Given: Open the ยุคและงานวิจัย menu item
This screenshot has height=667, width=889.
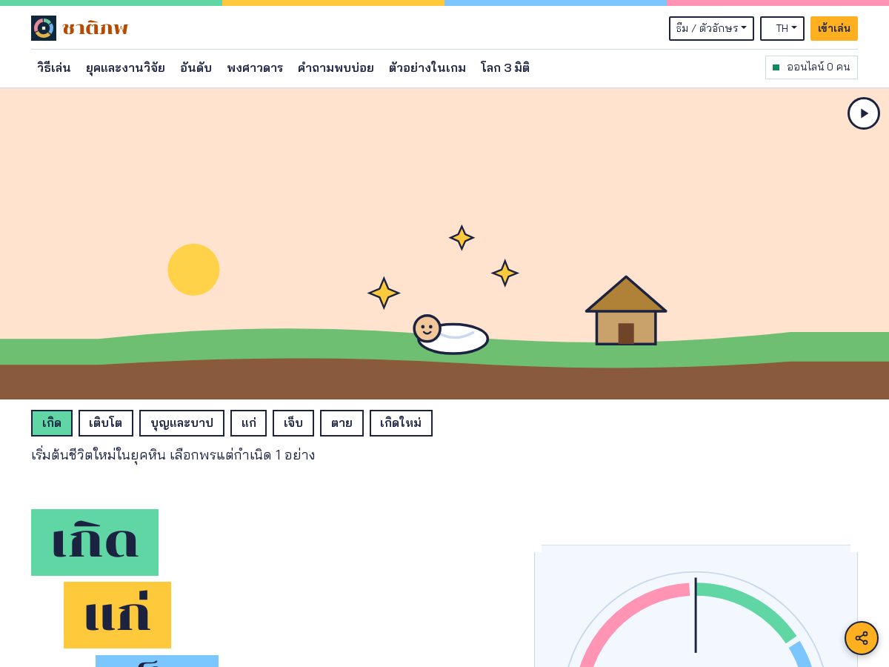Looking at the screenshot, I should [125, 67].
